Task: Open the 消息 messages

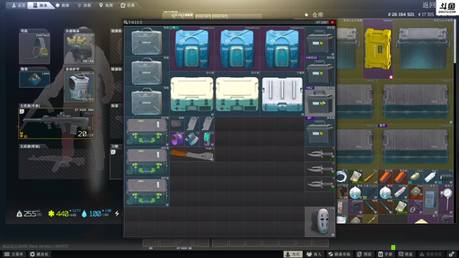Action: coord(406,254)
